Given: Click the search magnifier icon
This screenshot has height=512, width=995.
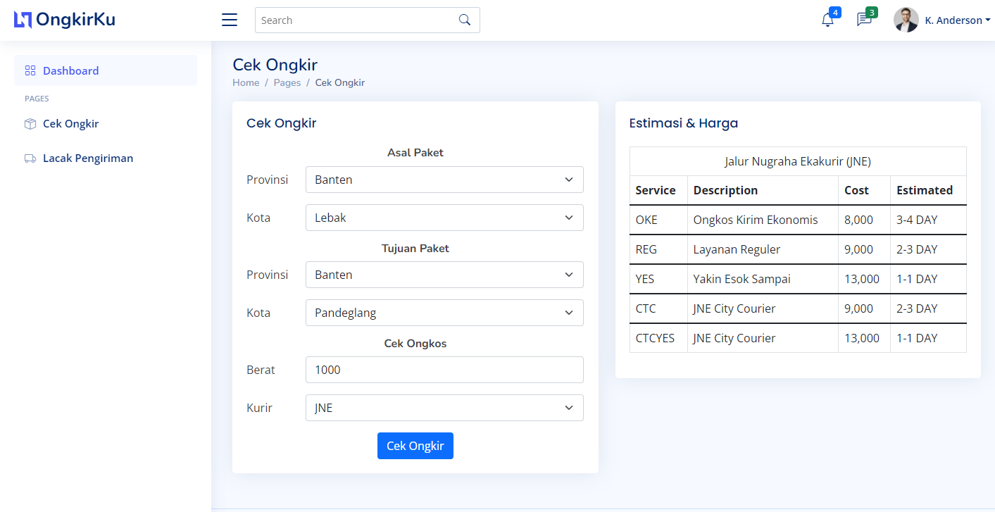Looking at the screenshot, I should pyautogui.click(x=465, y=20).
